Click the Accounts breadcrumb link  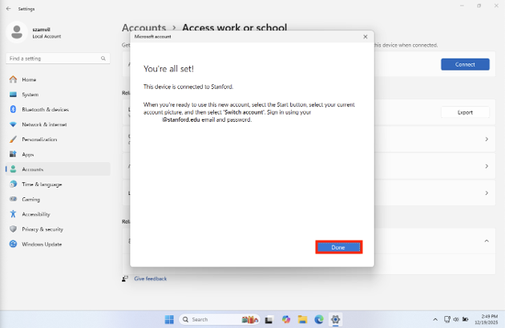tap(143, 28)
